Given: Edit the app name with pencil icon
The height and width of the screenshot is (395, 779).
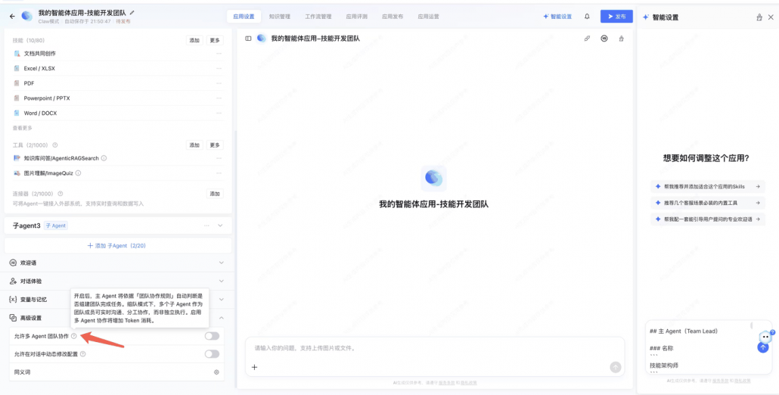Looking at the screenshot, I should 132,12.
